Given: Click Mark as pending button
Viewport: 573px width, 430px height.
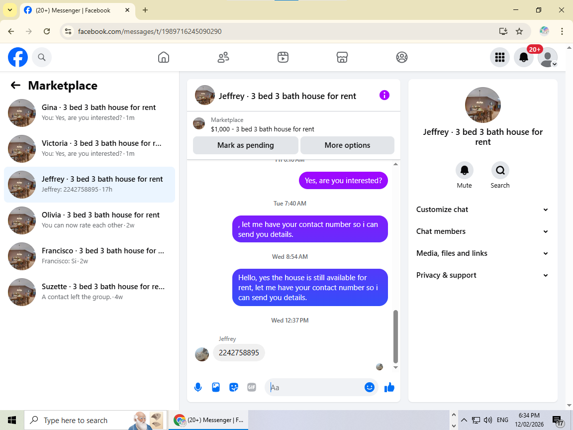Looking at the screenshot, I should coord(246,145).
